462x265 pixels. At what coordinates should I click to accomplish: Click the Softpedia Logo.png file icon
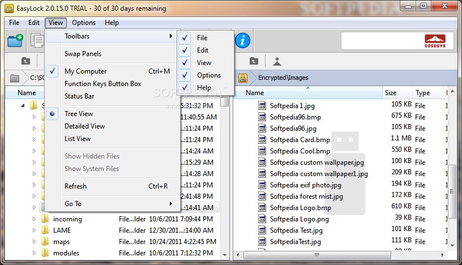click(262, 219)
